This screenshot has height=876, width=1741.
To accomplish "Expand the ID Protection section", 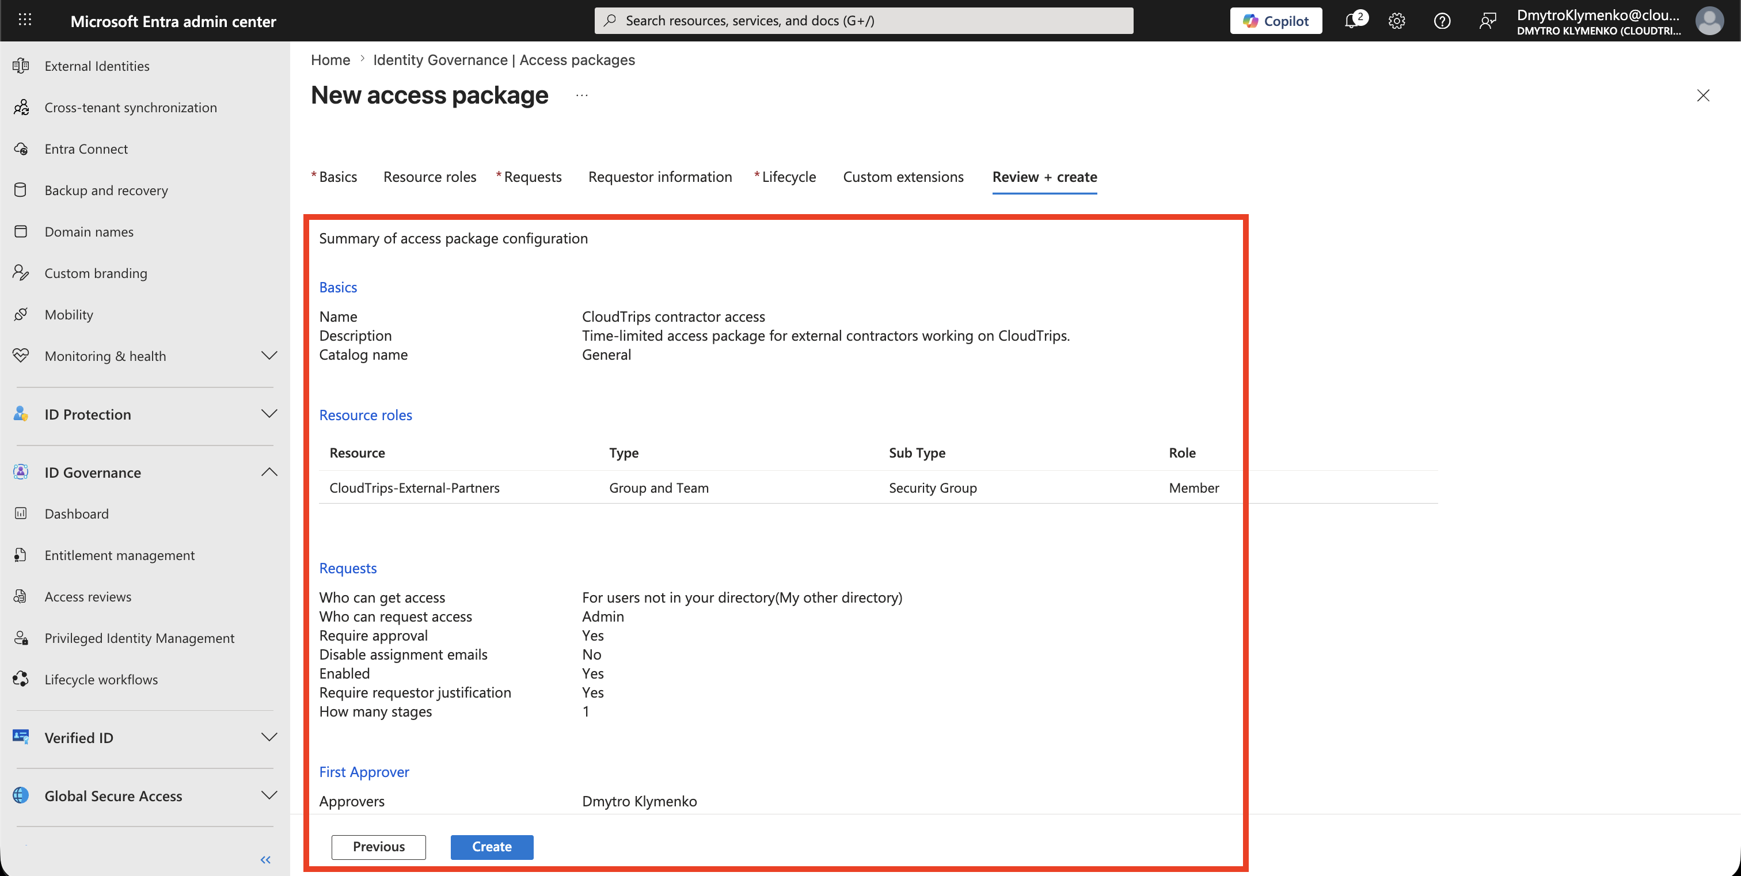I will [x=269, y=413].
